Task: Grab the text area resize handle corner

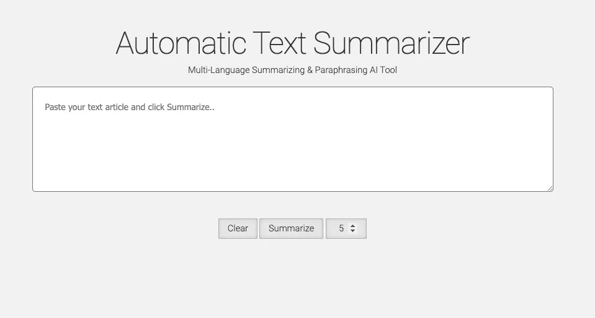Action: coord(550,188)
